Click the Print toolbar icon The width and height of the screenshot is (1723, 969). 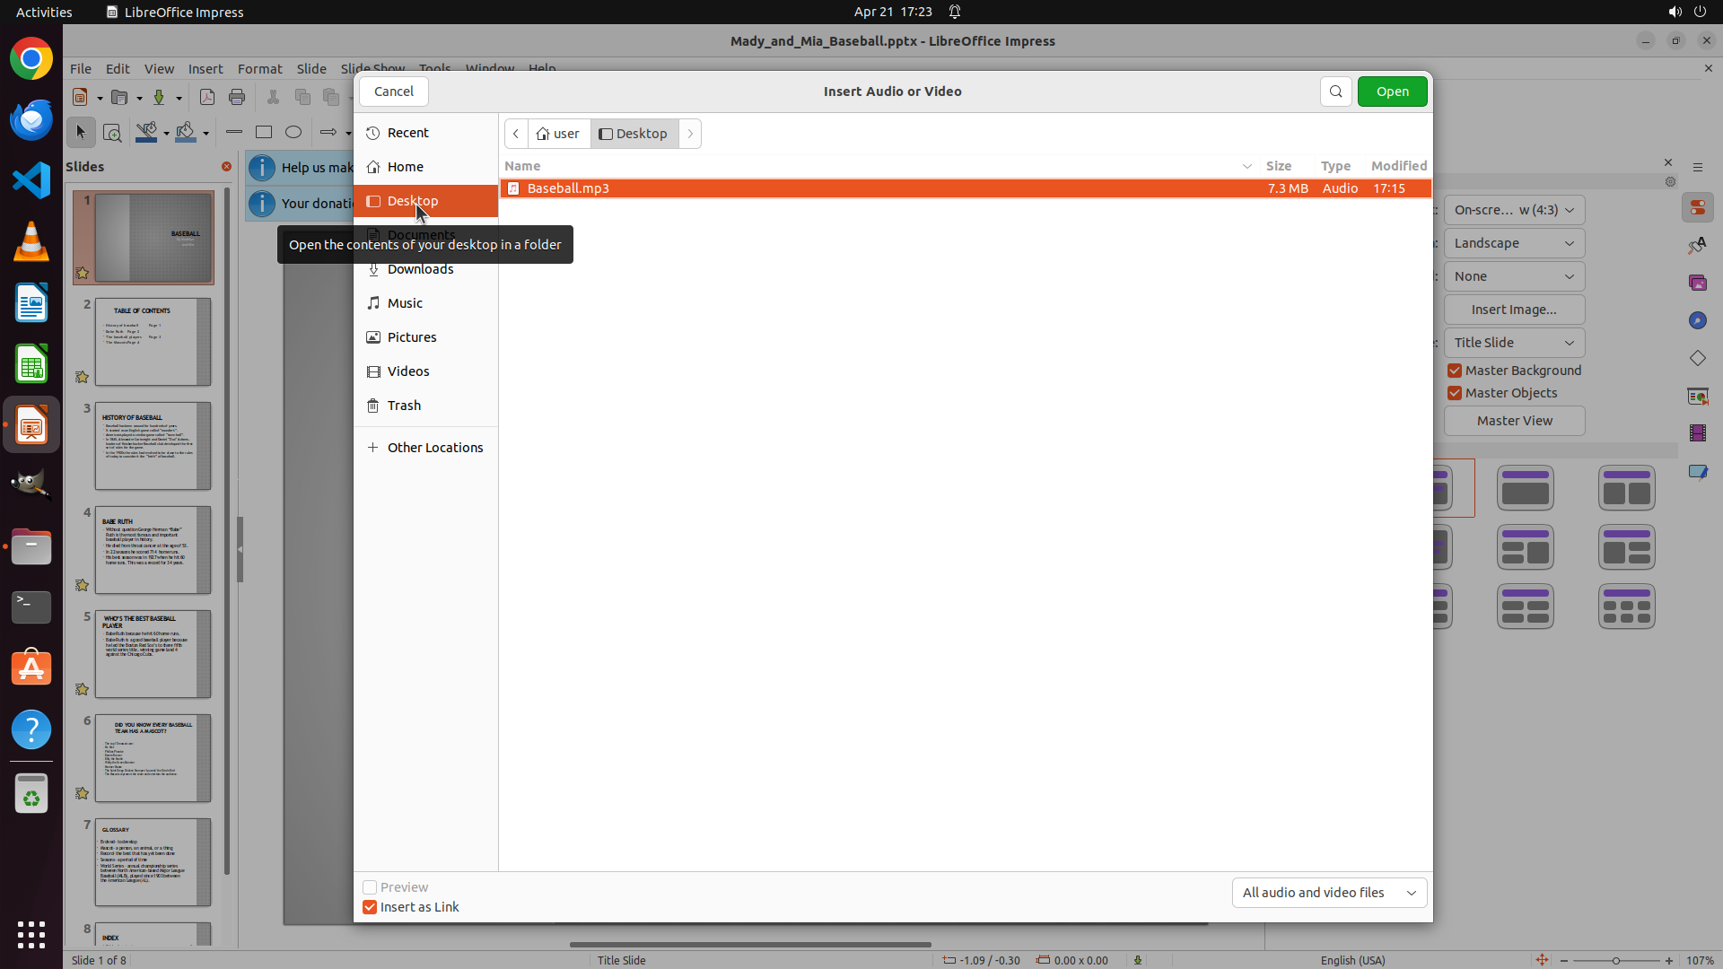[x=237, y=97]
